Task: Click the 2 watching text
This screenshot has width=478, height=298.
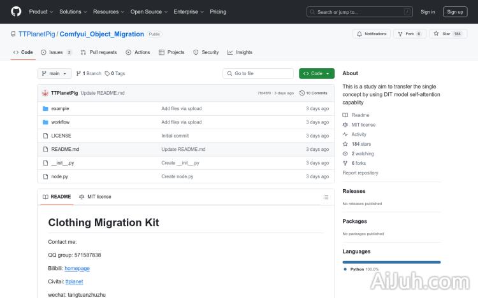Action: [363, 153]
